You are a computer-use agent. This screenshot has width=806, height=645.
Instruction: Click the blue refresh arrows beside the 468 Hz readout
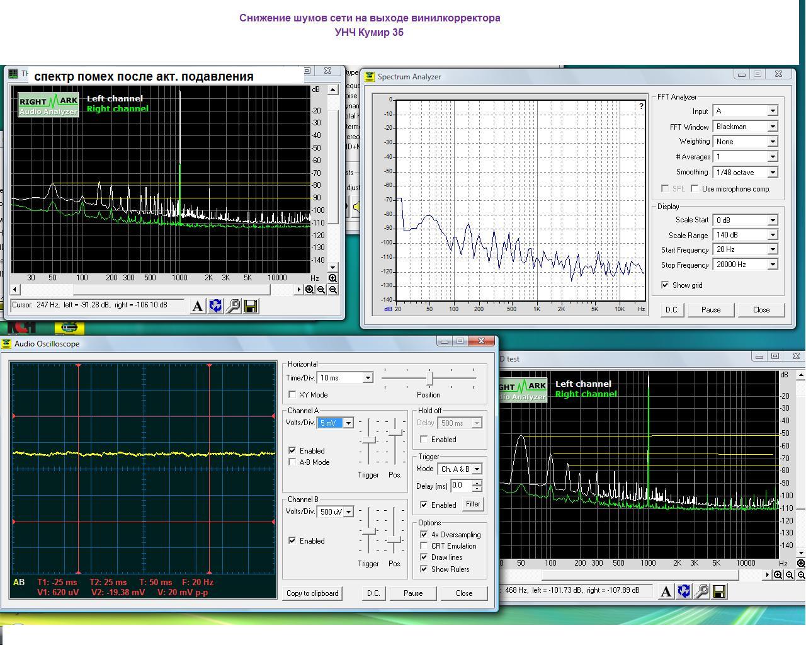click(683, 591)
